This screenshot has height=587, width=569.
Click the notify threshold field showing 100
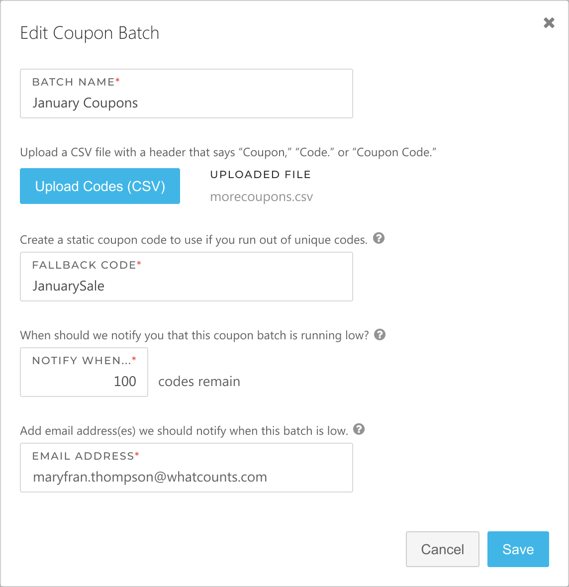pyautogui.click(x=84, y=382)
